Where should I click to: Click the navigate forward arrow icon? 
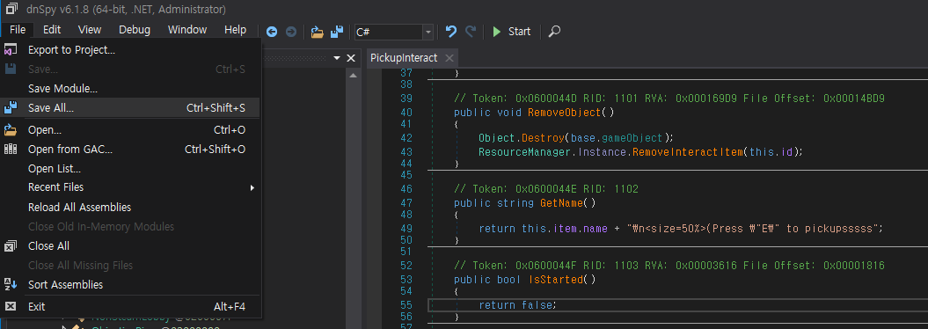point(290,32)
